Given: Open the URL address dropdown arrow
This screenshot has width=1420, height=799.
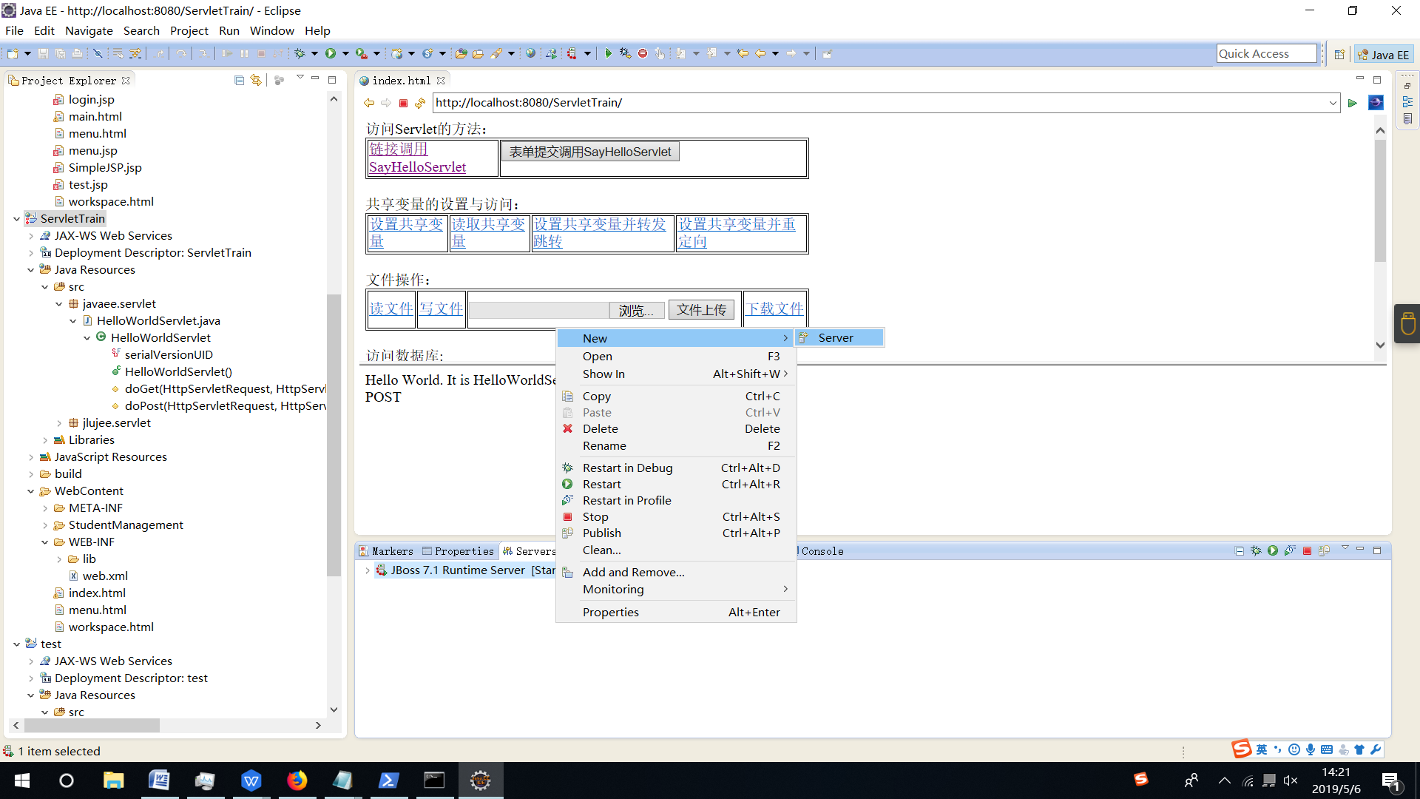Looking at the screenshot, I should click(1333, 103).
